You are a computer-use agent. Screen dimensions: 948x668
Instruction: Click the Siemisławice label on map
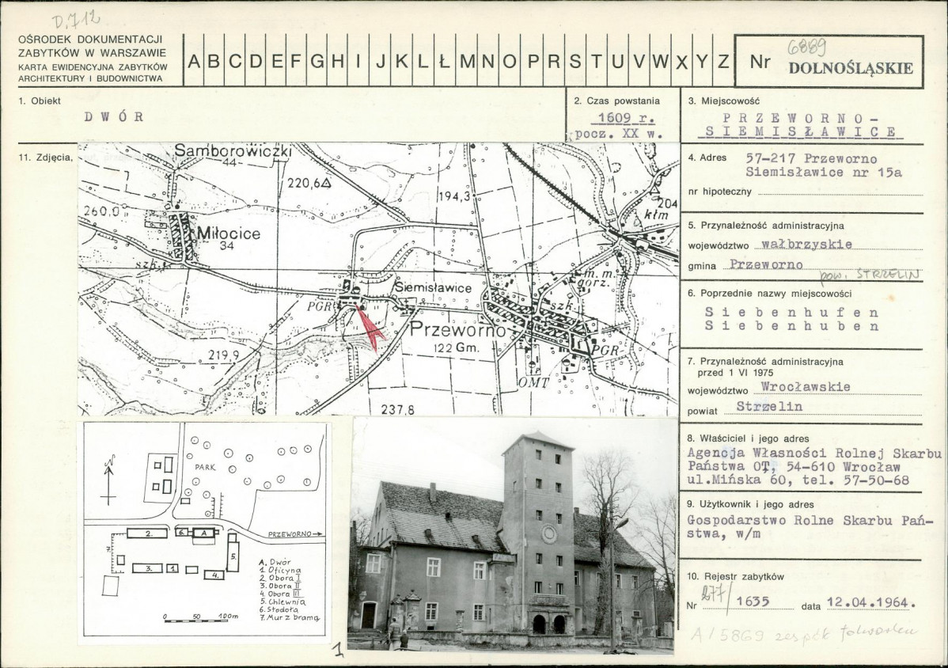tap(433, 288)
